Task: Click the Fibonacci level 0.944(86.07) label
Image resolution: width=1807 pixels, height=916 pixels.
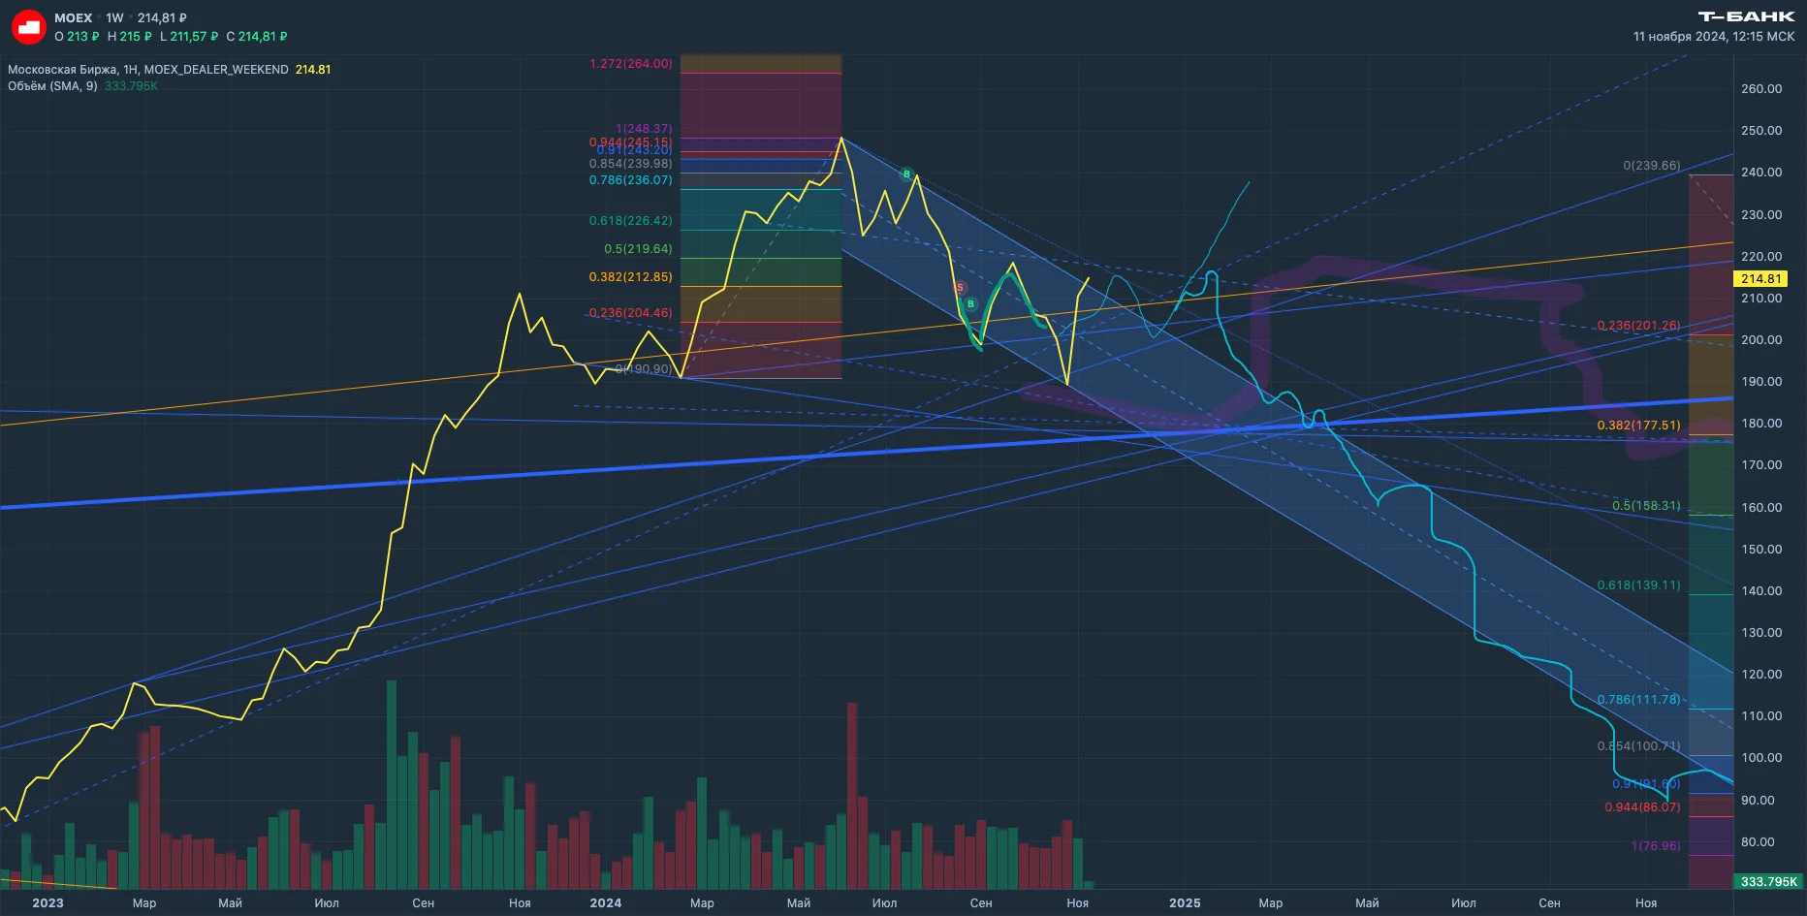Action: click(1642, 807)
